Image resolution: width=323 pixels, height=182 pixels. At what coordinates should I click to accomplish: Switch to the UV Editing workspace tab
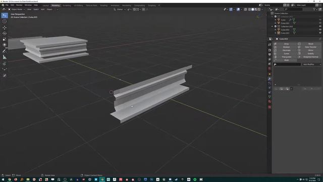pos(78,6)
